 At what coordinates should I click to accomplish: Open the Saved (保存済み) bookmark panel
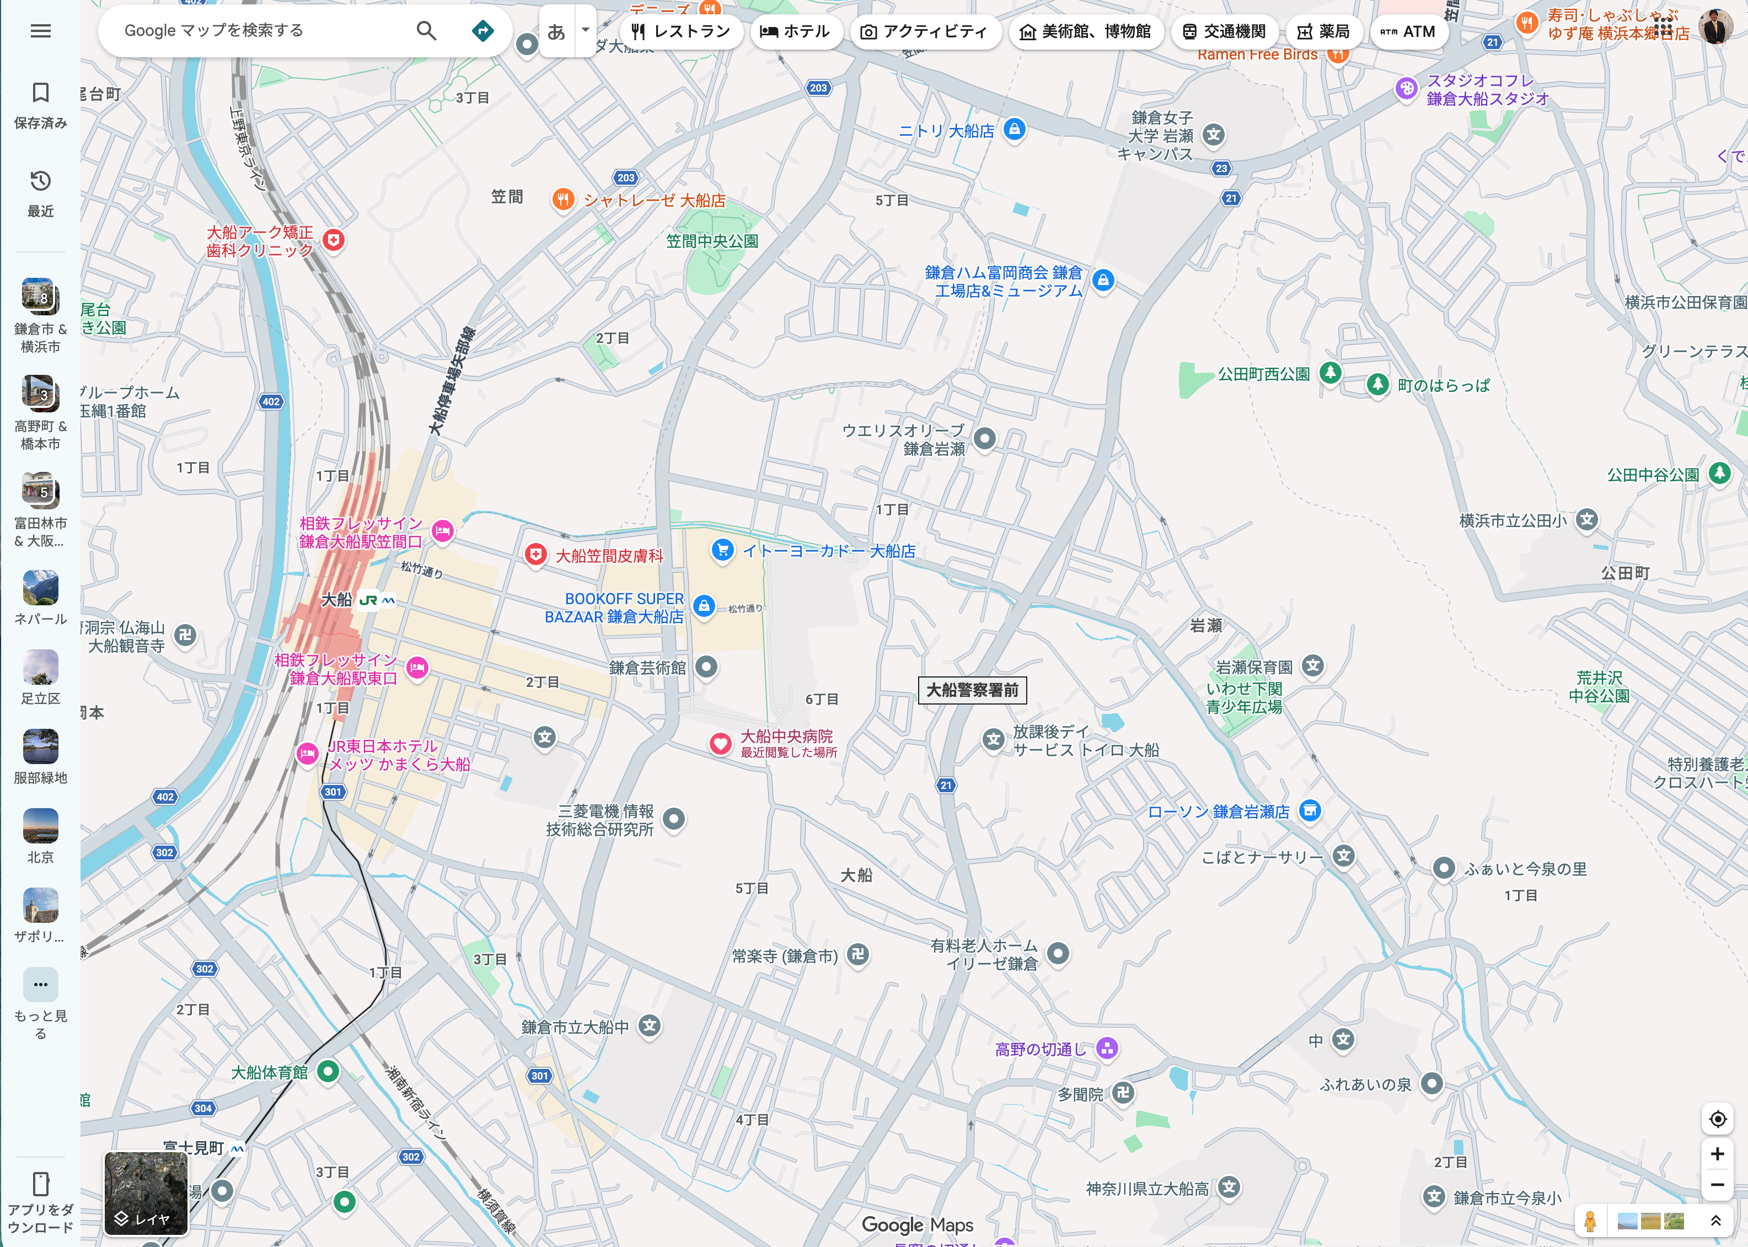click(x=41, y=105)
